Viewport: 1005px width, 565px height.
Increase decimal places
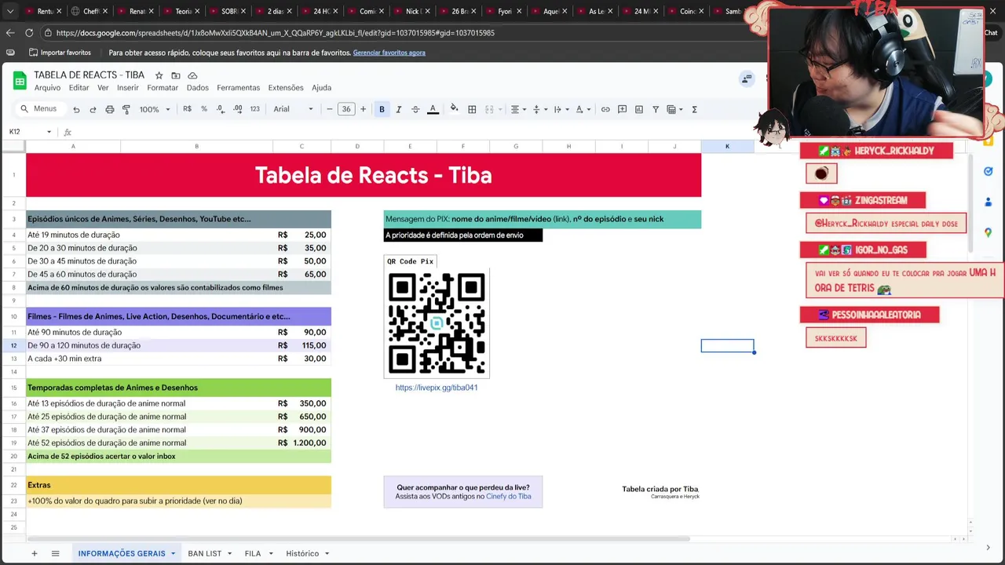237,109
